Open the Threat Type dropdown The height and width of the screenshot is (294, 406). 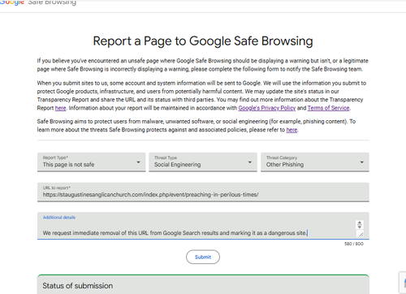coord(203,162)
